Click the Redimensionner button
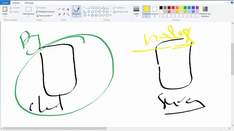 click(45, 12)
